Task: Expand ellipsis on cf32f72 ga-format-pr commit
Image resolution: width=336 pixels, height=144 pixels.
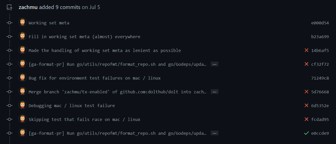Action: point(214,64)
